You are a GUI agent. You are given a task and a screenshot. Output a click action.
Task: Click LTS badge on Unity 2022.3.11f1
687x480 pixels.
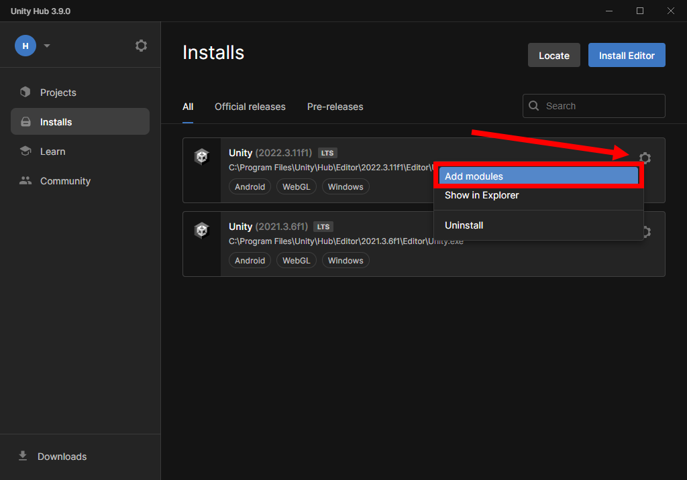(x=327, y=153)
